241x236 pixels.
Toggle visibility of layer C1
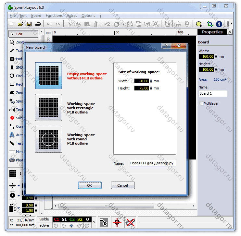(x=56, y=219)
